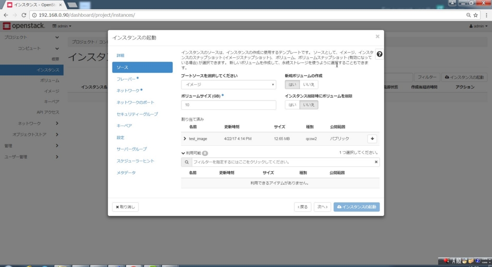The image size is (492, 267).
Task: Click the background page インスタンスの起動 button
Action: pyautogui.click(x=465, y=77)
